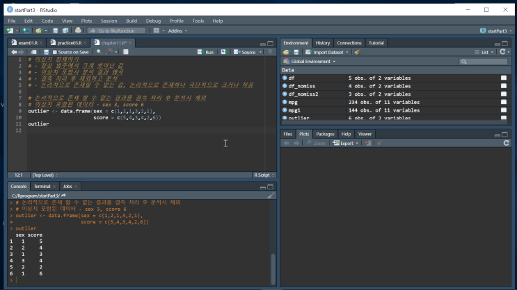Close the Jobs tab
Screen dimensions: 517x290
(x=76, y=187)
